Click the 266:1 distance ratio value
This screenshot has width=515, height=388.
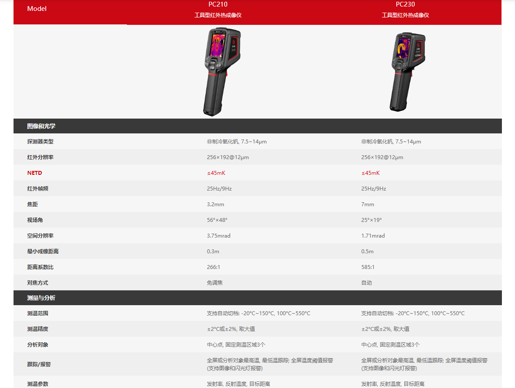pos(213,267)
